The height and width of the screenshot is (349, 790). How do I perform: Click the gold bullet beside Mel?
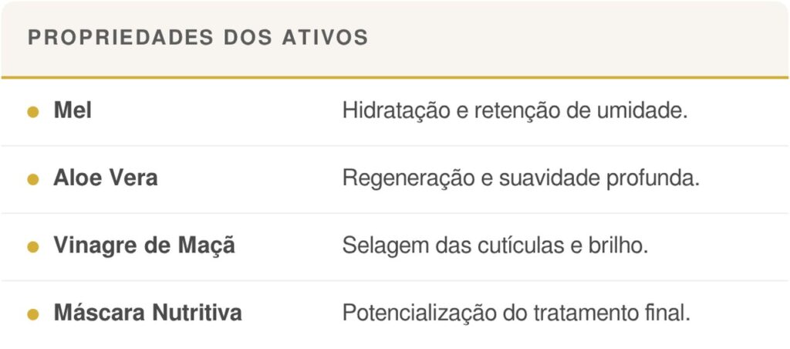point(33,112)
